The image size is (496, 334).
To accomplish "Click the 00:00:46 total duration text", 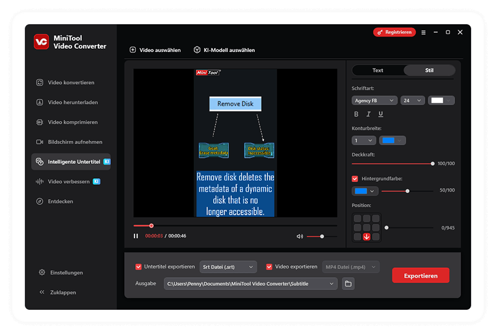I will coord(177,236).
